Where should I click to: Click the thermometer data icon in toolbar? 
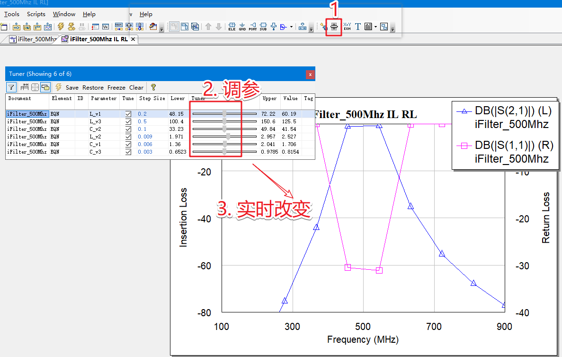139,27
